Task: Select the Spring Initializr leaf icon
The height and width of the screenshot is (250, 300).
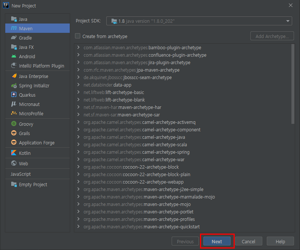Action: tap(14, 85)
